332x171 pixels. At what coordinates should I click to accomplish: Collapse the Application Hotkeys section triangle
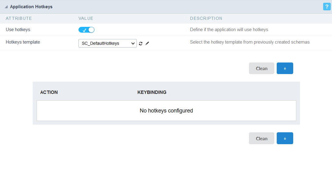(x=6, y=7)
